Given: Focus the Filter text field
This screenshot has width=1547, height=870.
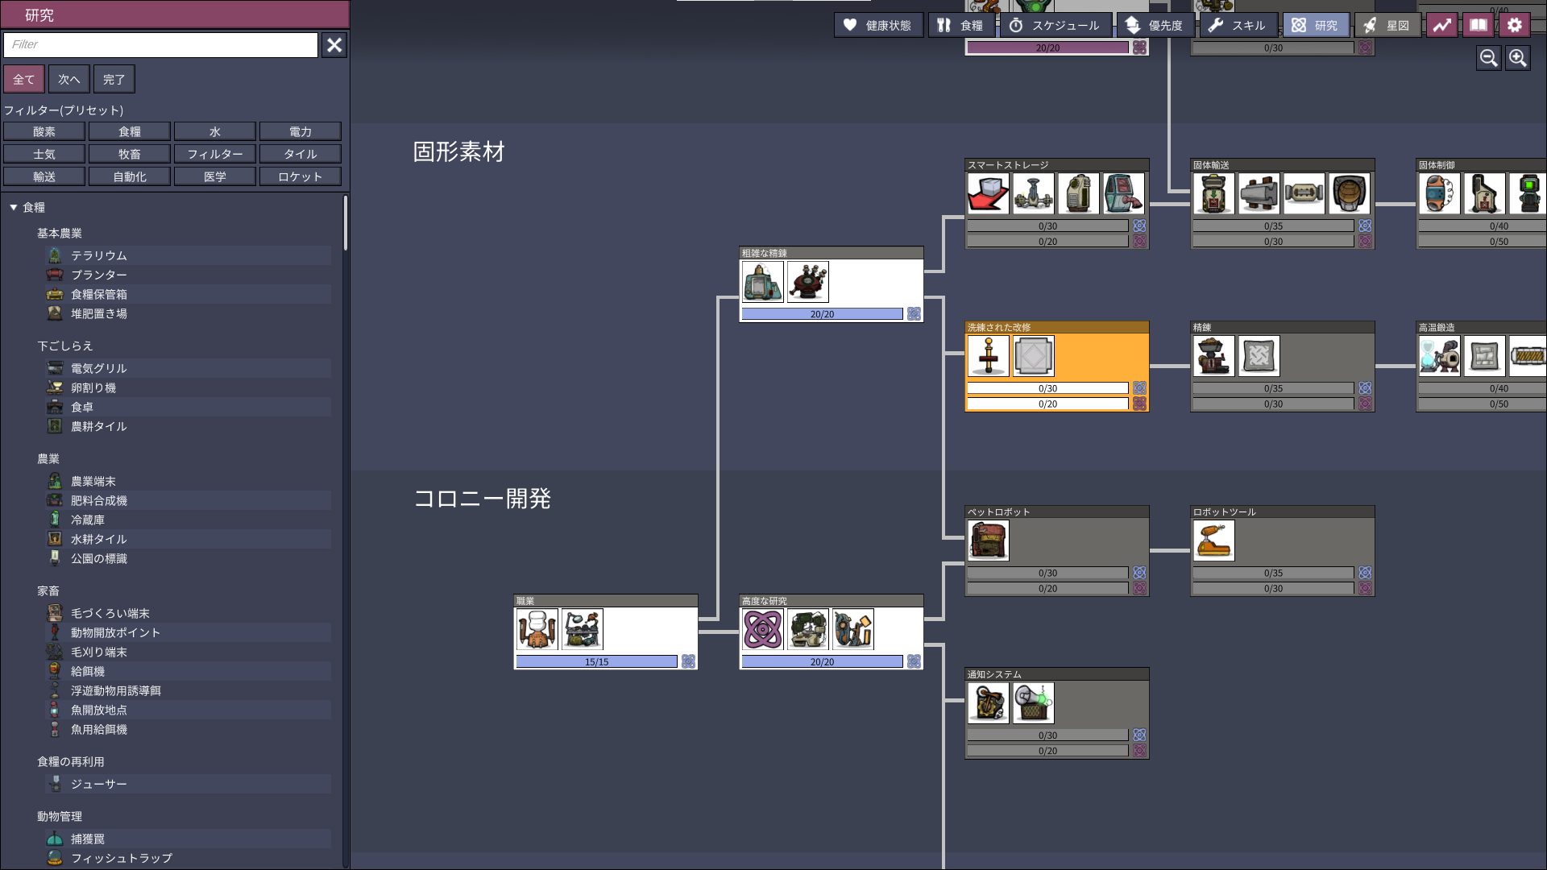Looking at the screenshot, I should coord(160,45).
